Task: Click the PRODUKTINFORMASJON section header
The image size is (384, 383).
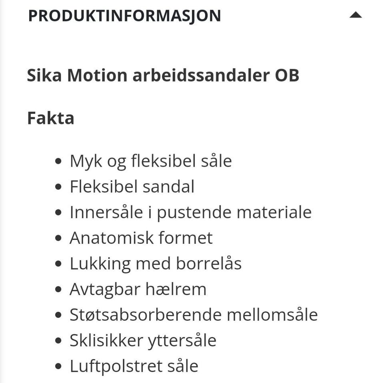Action: (124, 16)
